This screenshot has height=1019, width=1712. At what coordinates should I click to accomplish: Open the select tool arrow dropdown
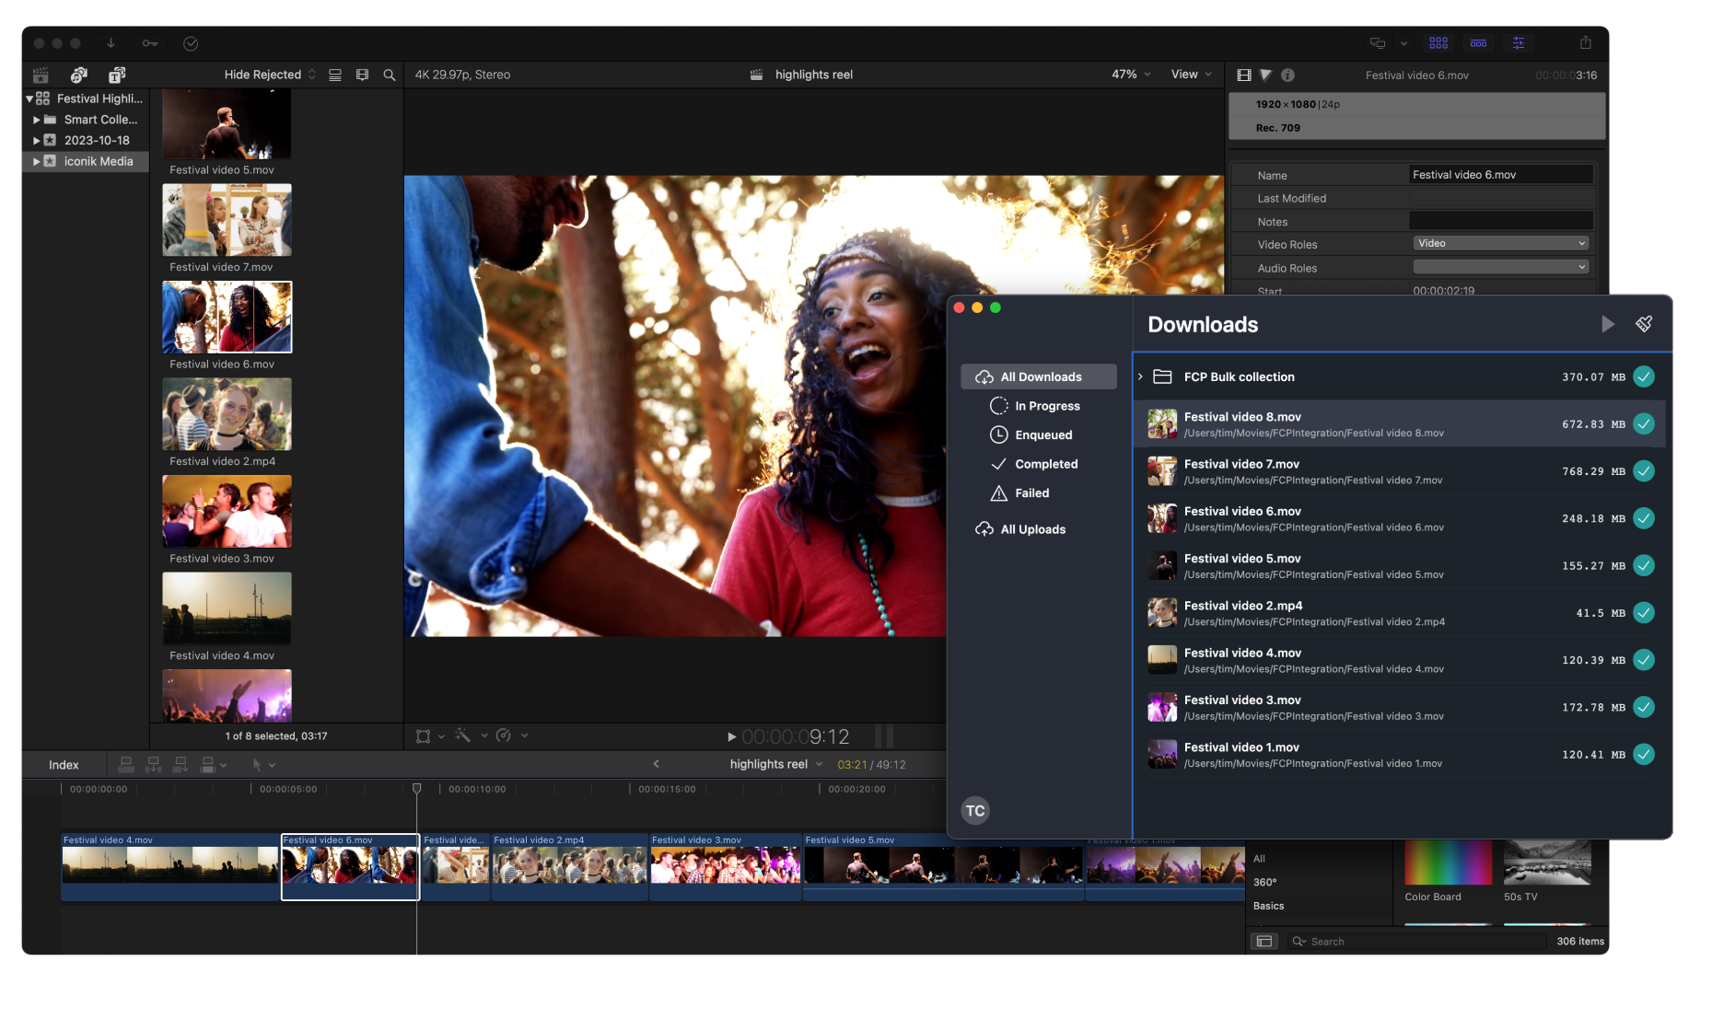[263, 765]
